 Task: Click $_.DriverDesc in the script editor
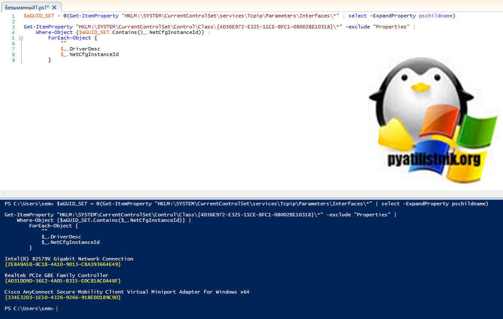[x=80, y=49]
